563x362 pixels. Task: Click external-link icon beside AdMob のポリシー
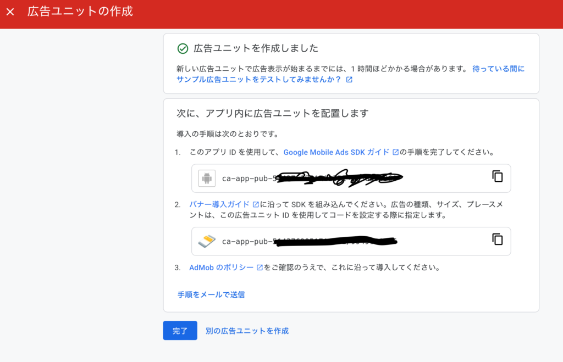[260, 268]
